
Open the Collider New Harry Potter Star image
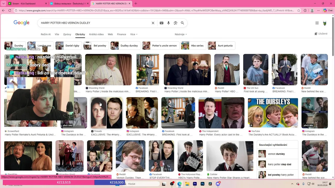230,156
